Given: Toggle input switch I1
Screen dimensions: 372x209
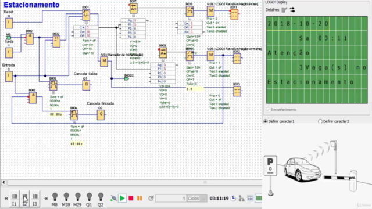Looking at the screenshot, I should pyautogui.click(x=15, y=199).
